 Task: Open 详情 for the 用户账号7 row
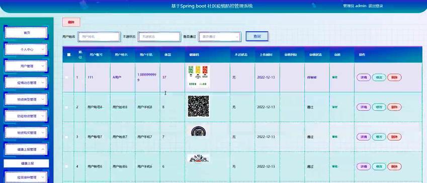click(x=364, y=137)
